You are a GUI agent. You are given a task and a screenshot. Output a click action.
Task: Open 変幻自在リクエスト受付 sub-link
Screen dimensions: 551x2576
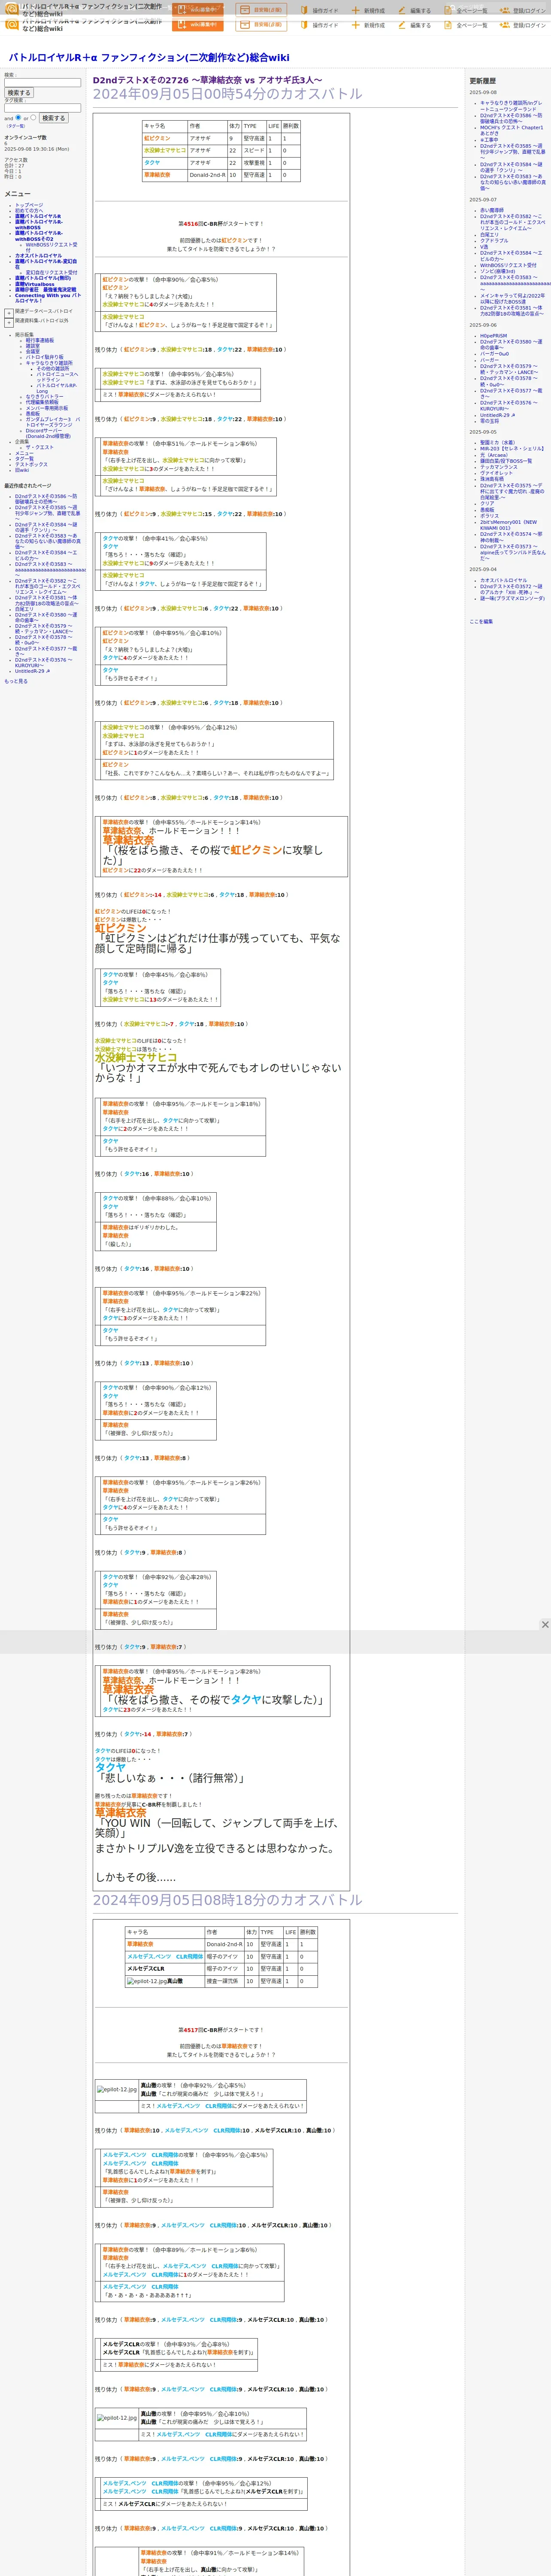click(51, 272)
